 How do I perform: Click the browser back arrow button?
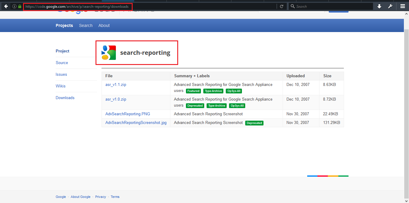click(x=6, y=6)
